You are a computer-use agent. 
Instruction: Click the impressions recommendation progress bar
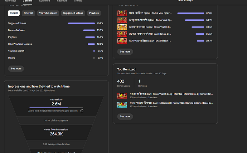(56, 108)
